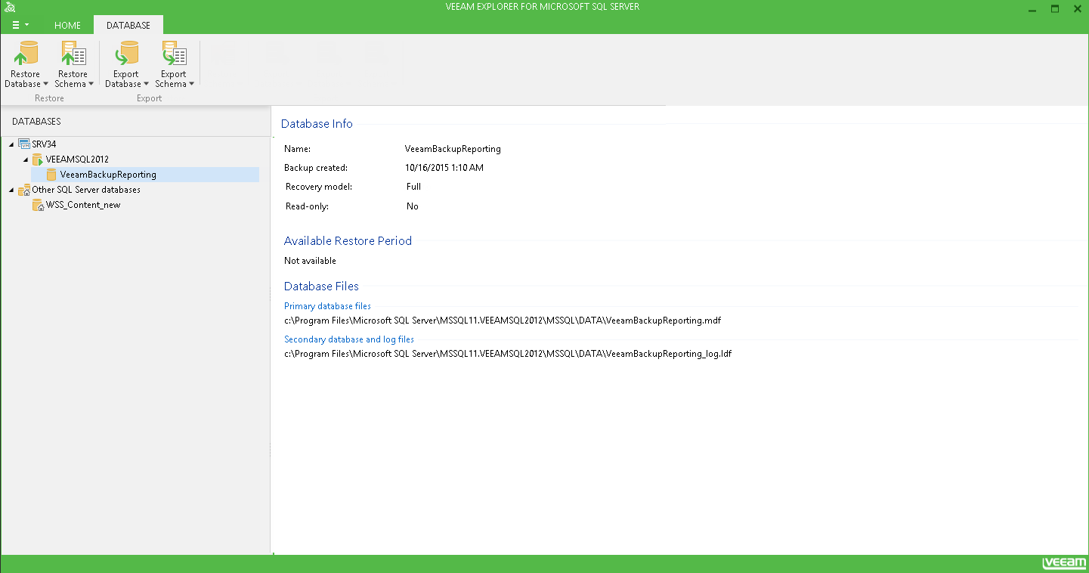Select the VeeamBackupReporting label in the Databases tree

(x=108, y=175)
